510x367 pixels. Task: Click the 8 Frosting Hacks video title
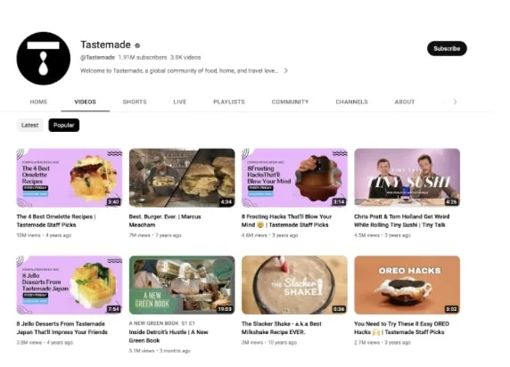pos(286,221)
